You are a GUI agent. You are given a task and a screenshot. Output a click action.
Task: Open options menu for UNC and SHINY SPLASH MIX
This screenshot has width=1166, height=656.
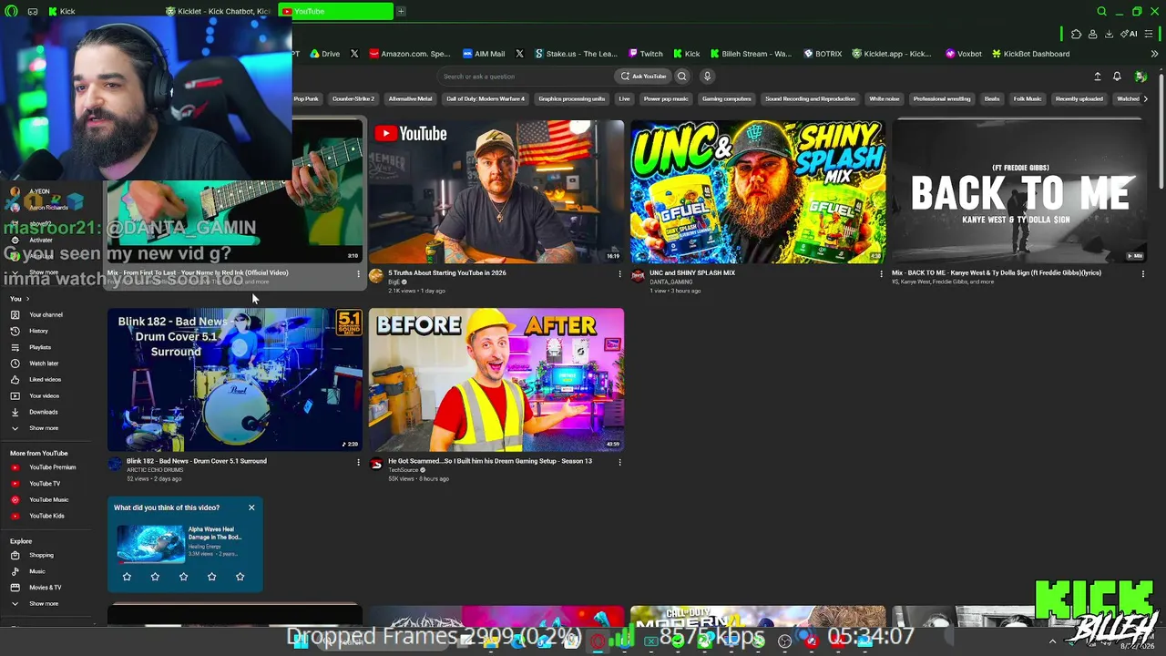click(x=881, y=273)
